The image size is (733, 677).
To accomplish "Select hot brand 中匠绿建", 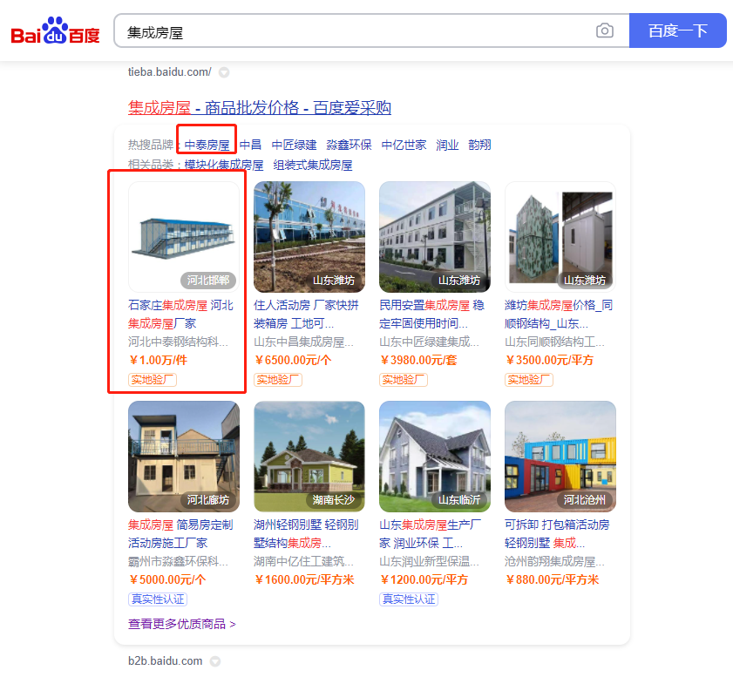I will click(x=294, y=145).
